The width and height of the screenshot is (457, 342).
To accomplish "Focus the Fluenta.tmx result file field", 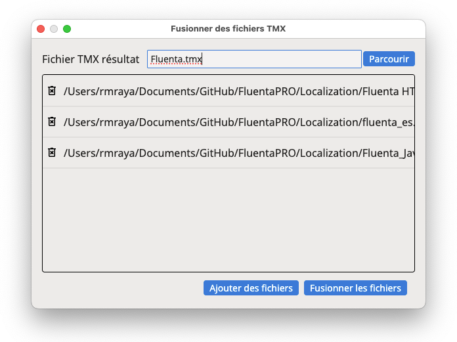I will click(254, 59).
